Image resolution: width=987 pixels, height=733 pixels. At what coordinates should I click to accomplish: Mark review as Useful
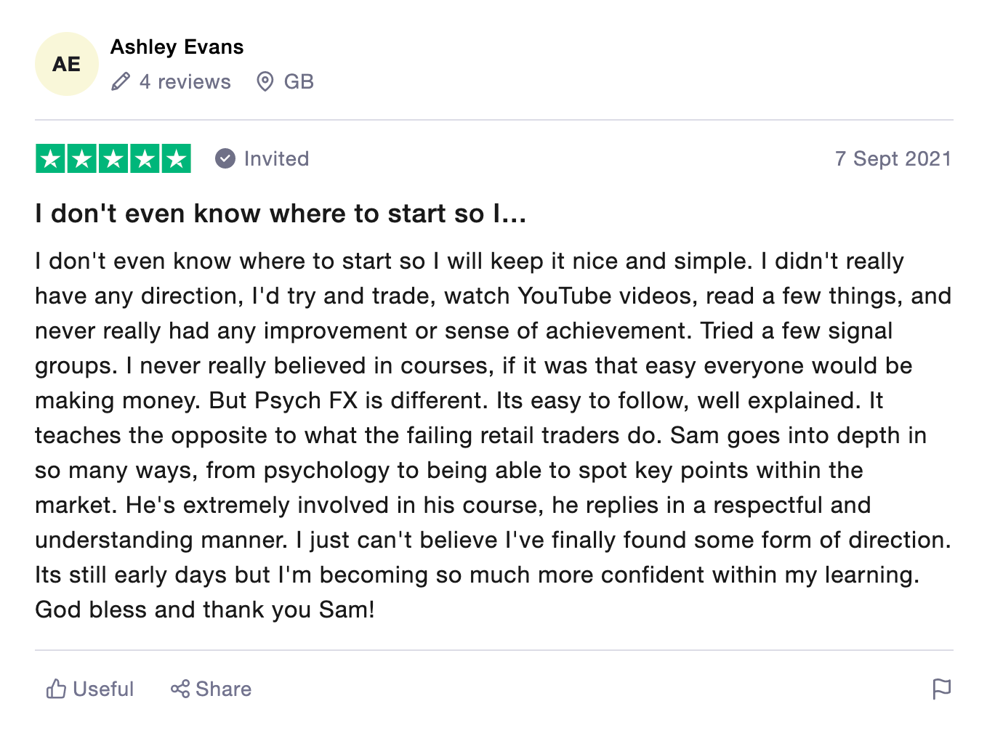point(103,689)
